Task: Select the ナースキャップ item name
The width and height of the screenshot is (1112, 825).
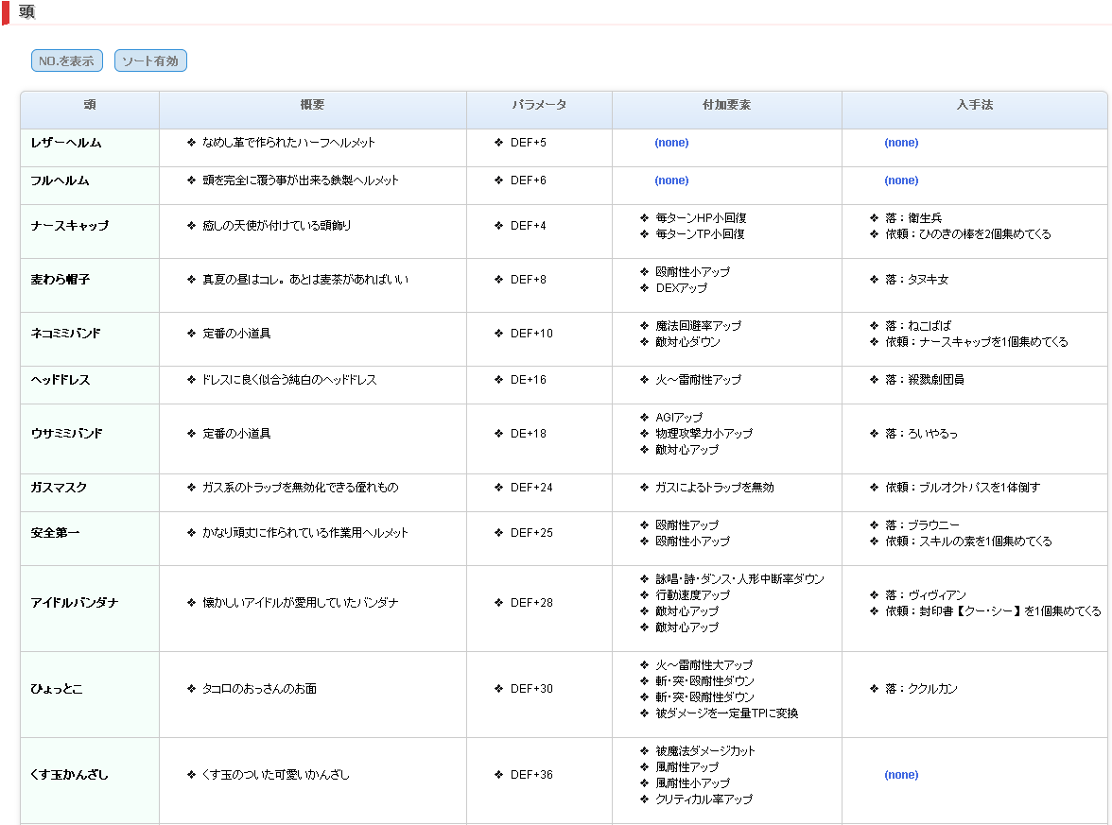Action: click(x=70, y=226)
